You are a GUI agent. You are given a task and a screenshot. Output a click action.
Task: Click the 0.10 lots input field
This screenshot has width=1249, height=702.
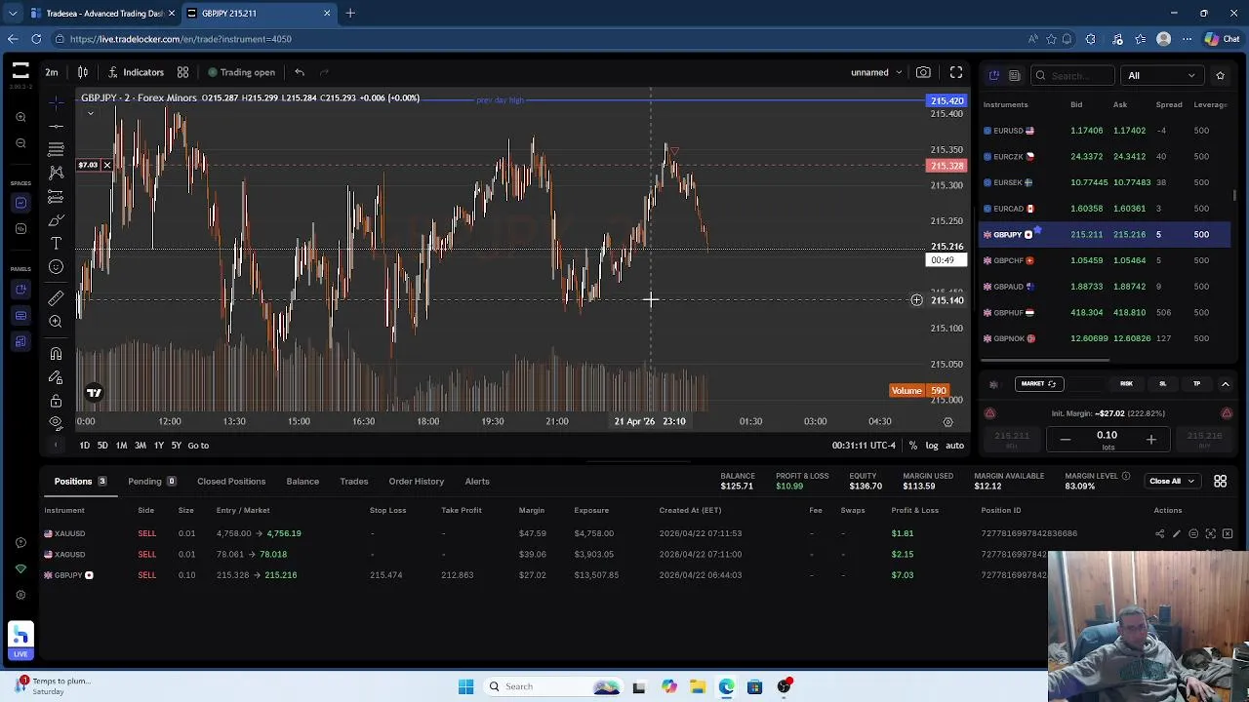(x=1107, y=439)
